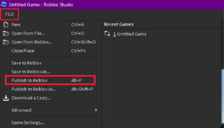224x128 pixels.
Task: Click the Roblox Studio logo in title bar
Action: 4,4
